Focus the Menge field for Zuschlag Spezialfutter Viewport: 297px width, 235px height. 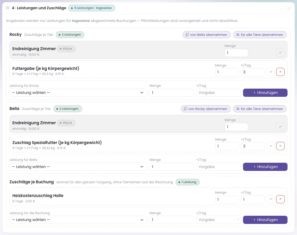coord(227,146)
